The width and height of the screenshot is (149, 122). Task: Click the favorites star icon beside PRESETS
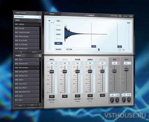pyautogui.click(x=59, y=14)
